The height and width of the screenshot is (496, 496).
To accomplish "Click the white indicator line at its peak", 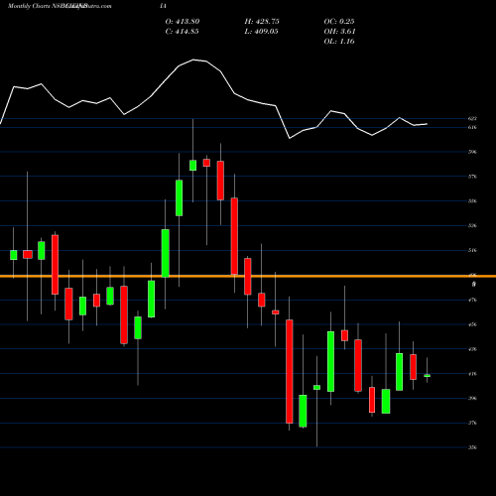I will 193,60.
